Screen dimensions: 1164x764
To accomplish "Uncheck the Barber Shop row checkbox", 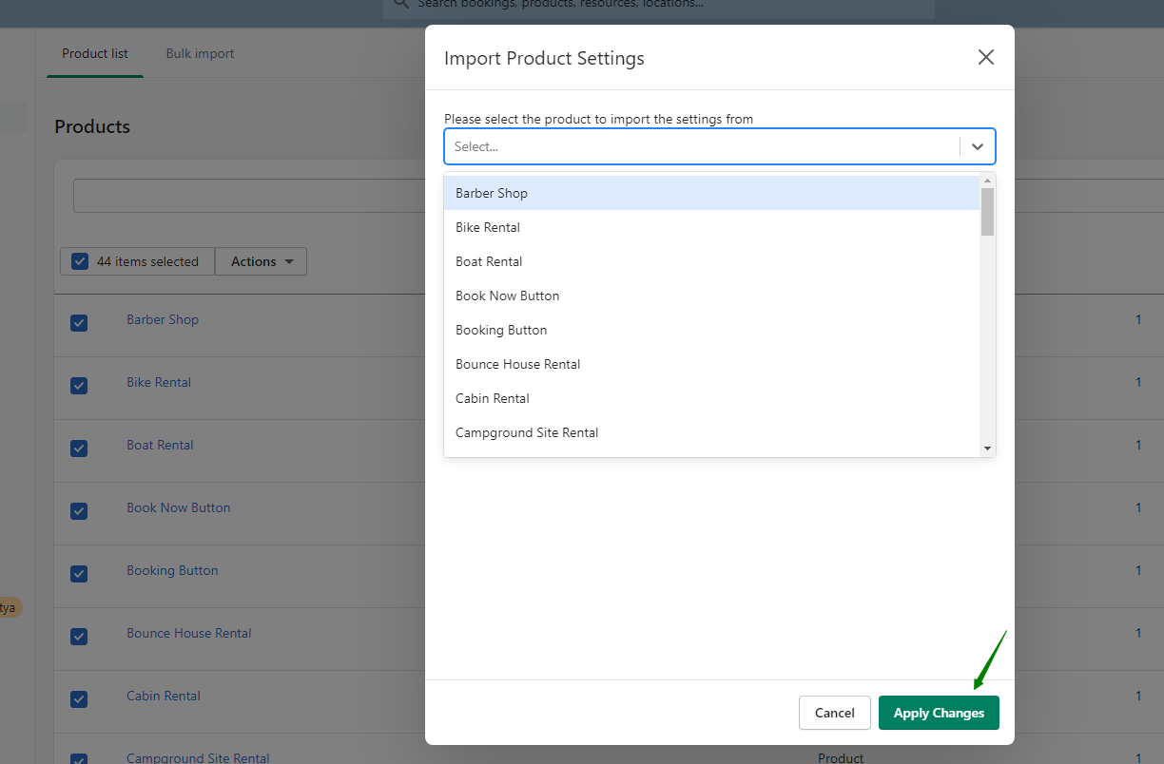I will (x=79, y=323).
